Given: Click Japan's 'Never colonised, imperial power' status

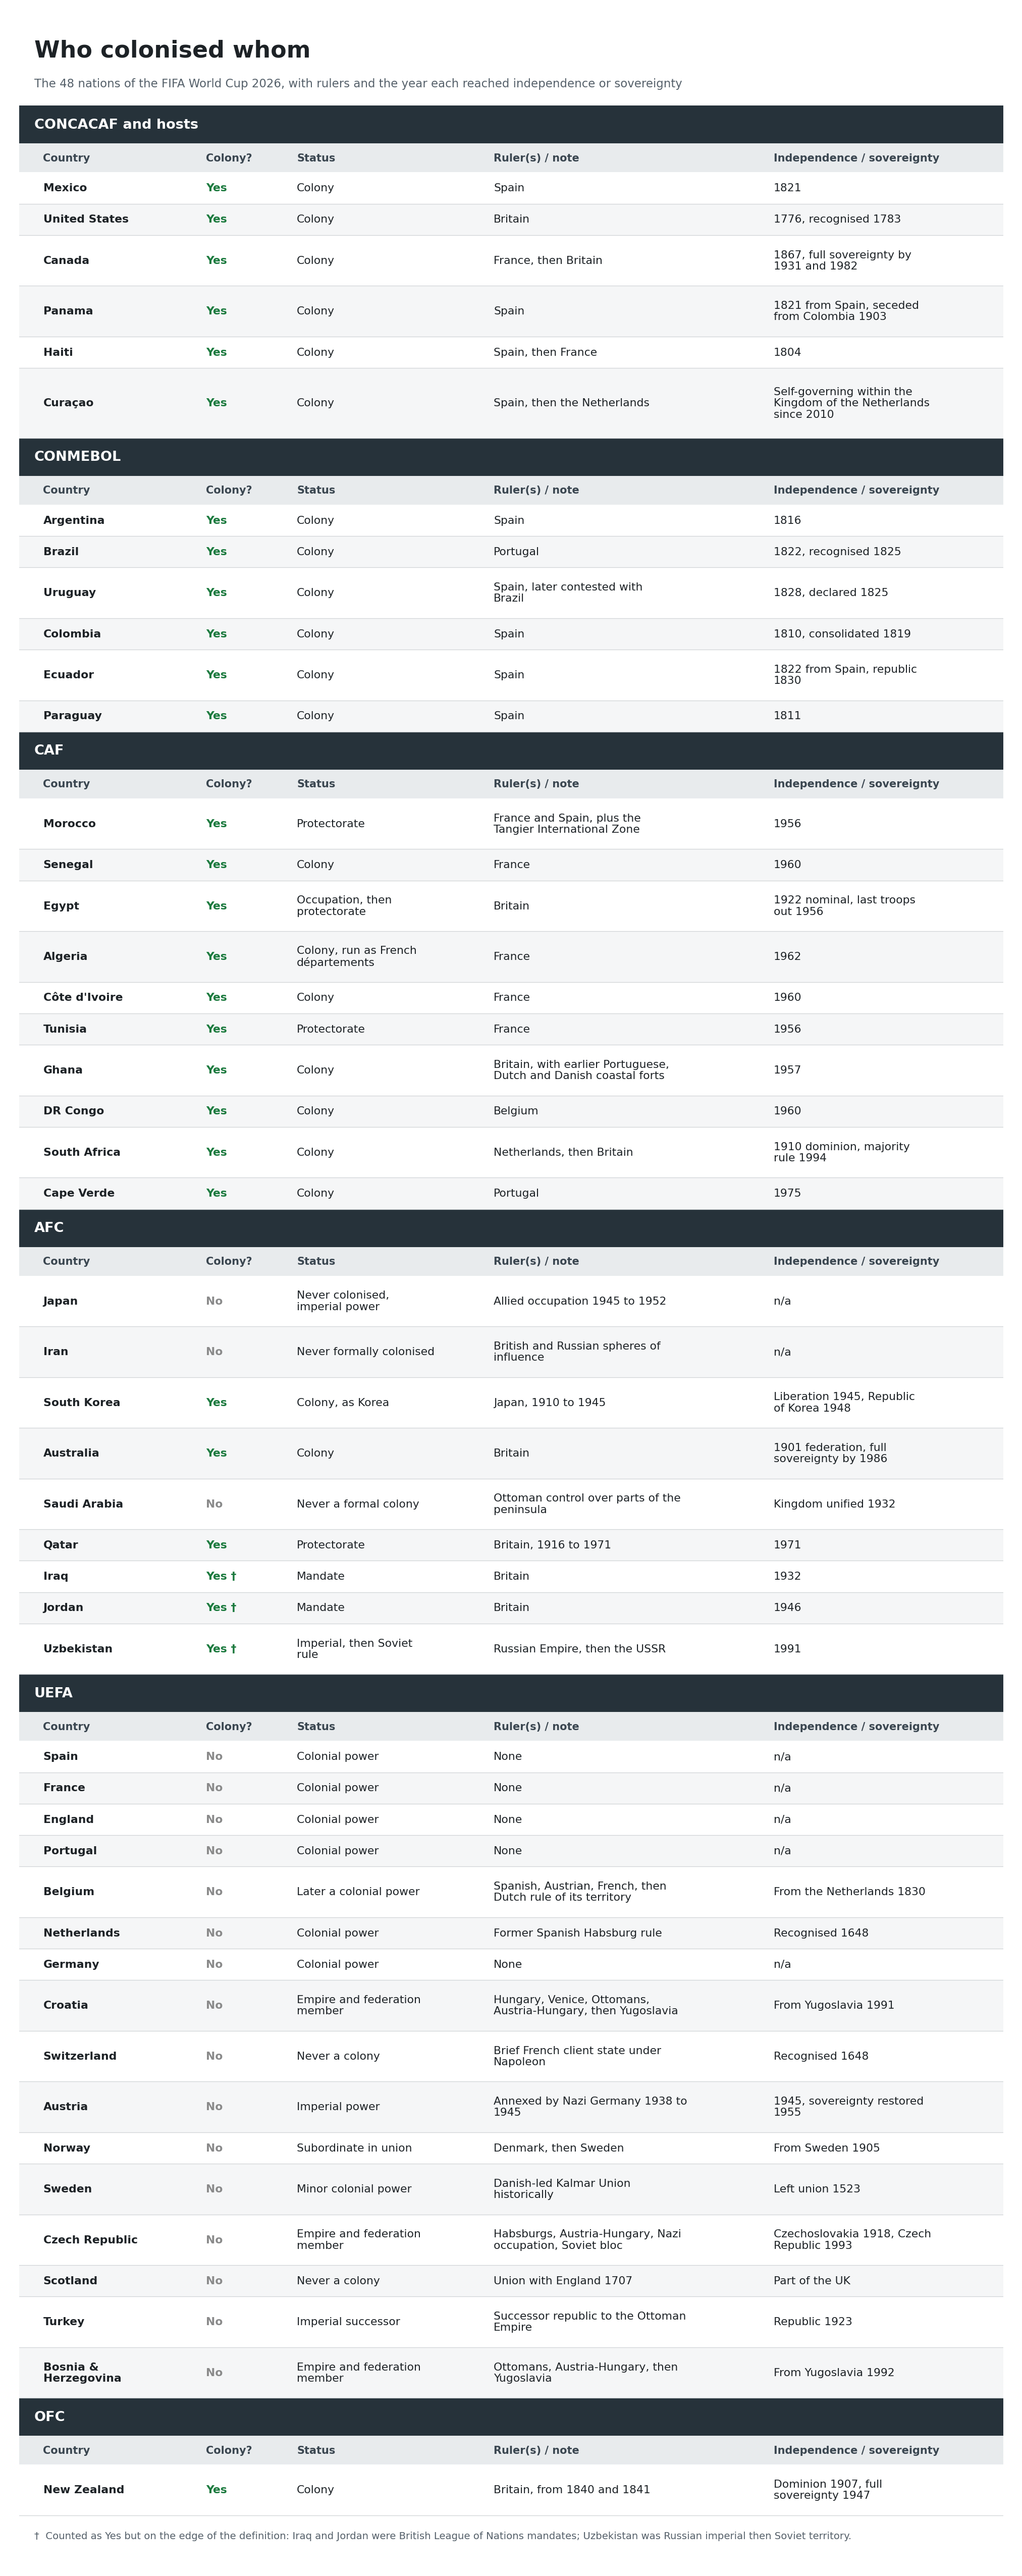Looking at the screenshot, I should coord(343,1301).
